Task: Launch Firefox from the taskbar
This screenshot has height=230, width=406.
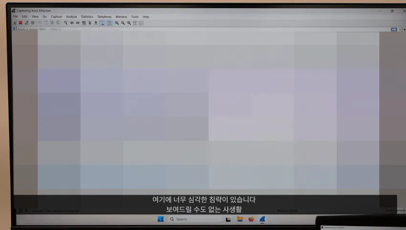Action: [x=251, y=219]
